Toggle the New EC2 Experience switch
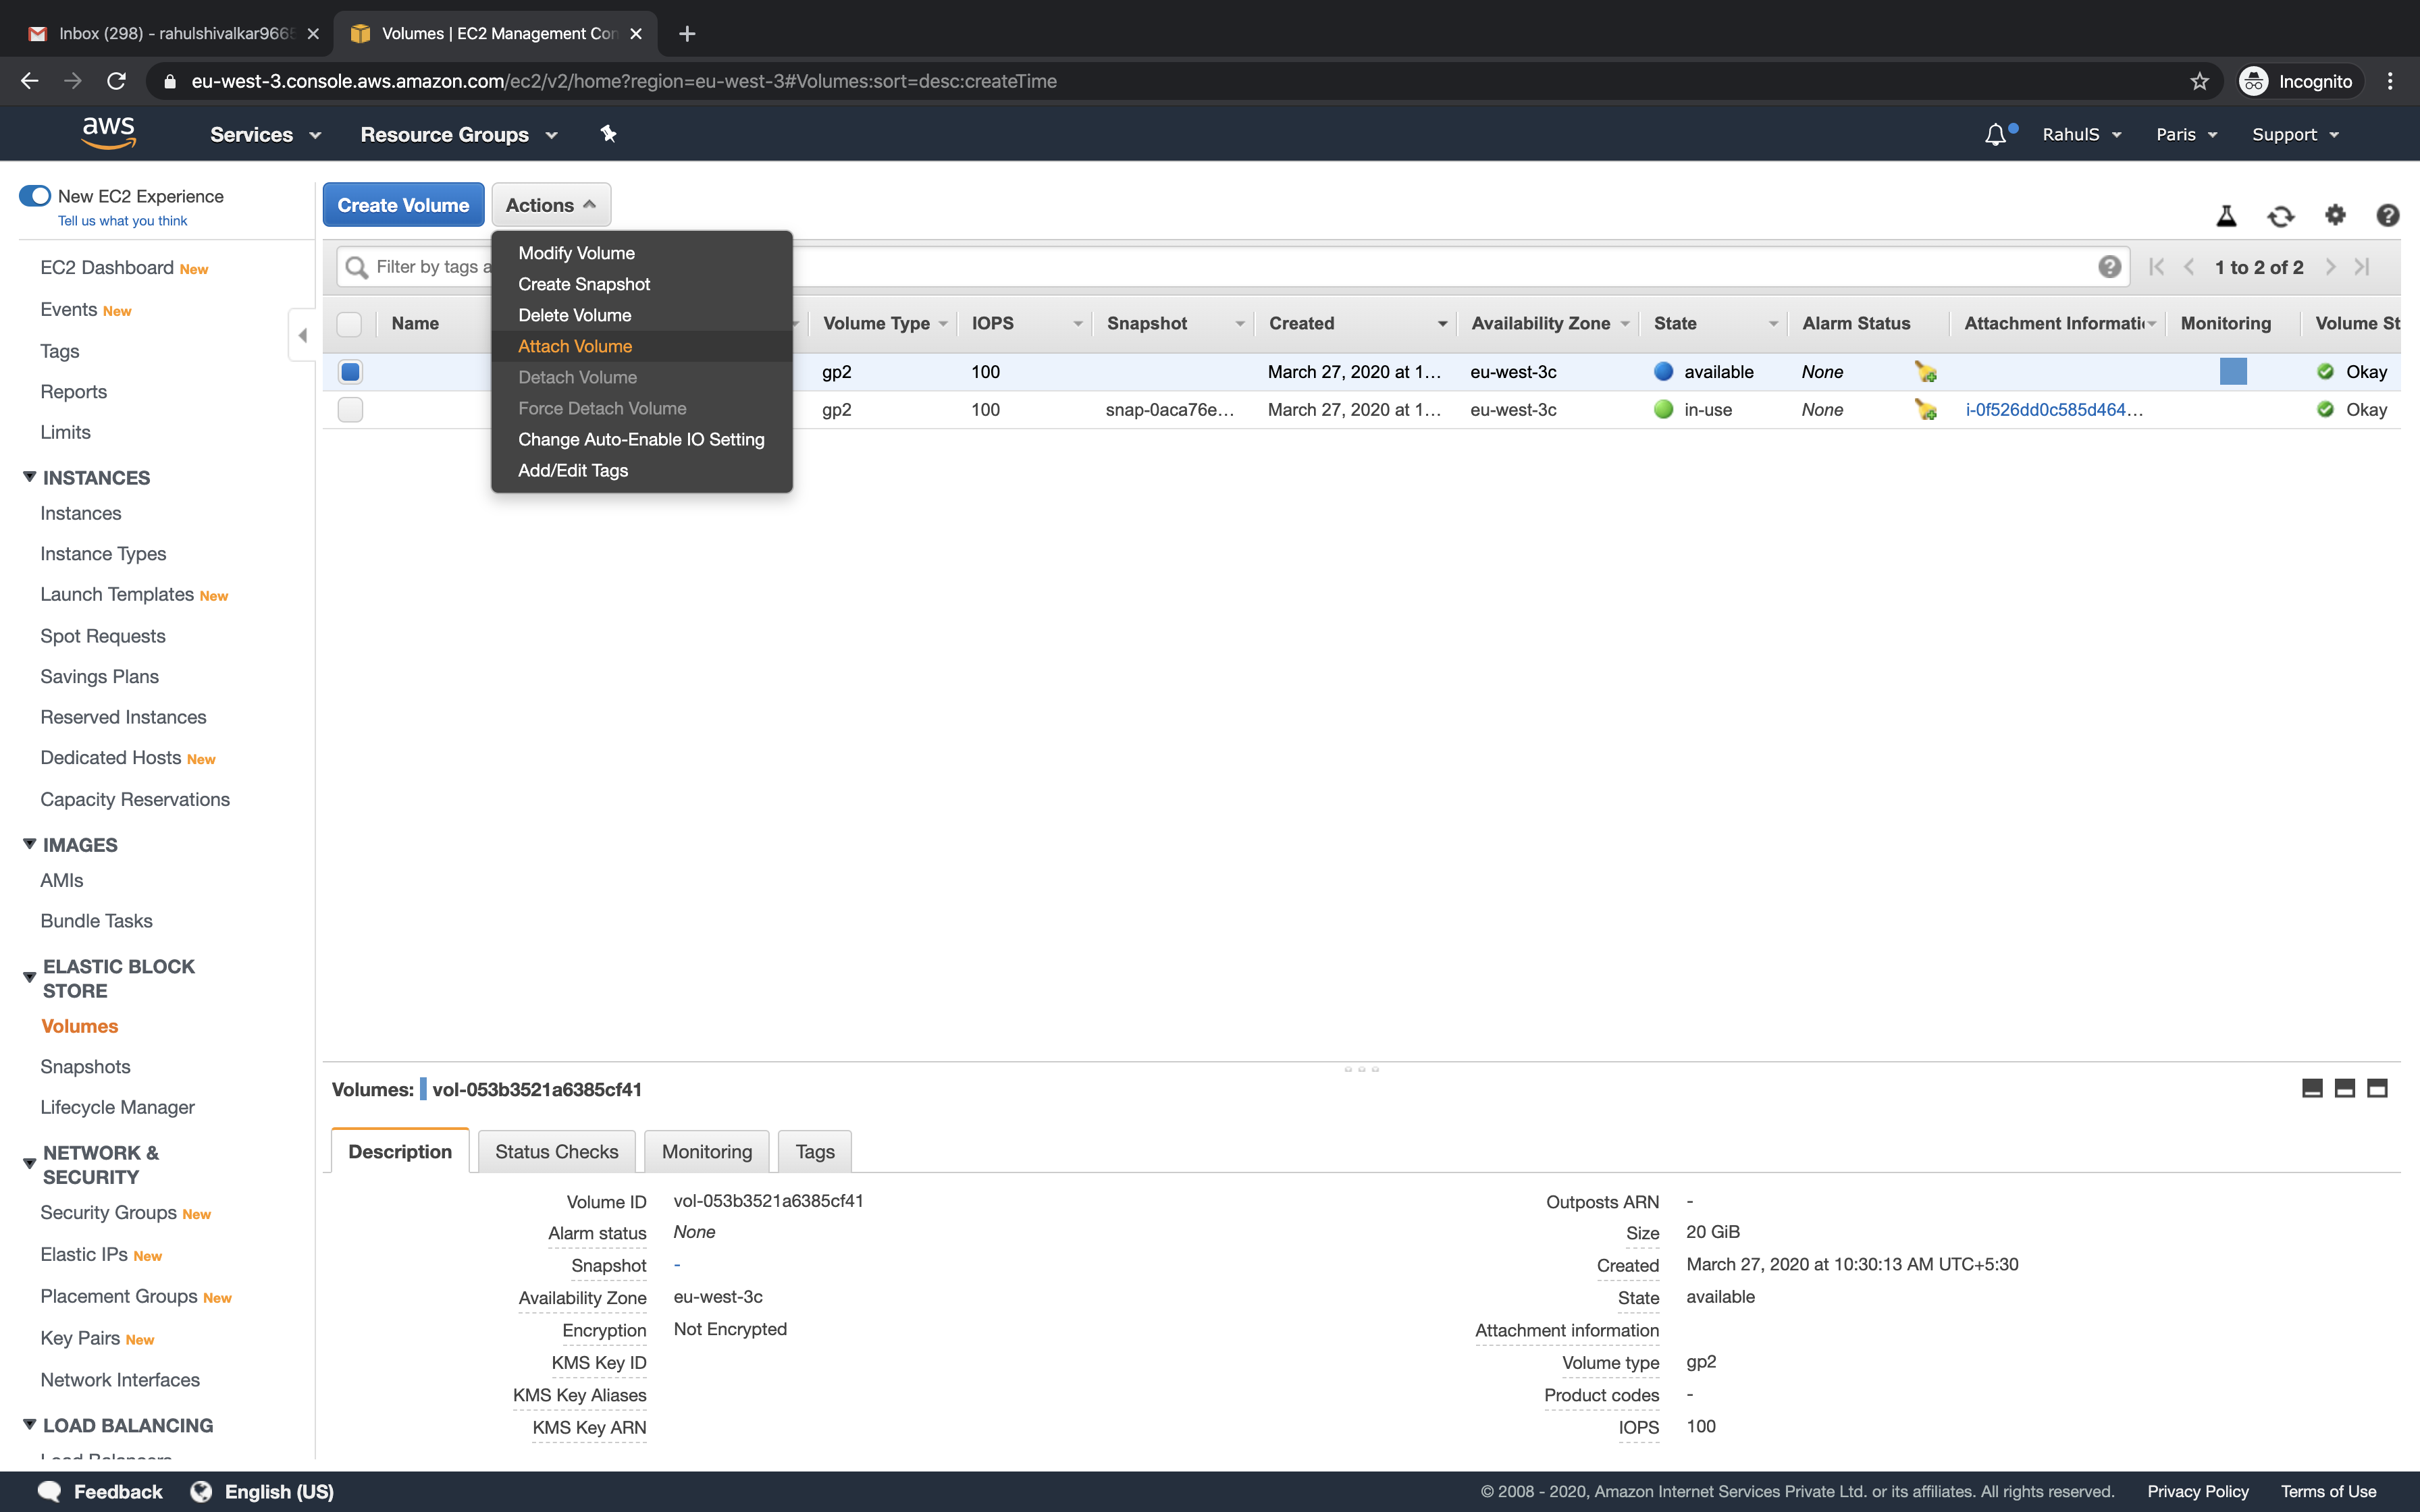Image resolution: width=2420 pixels, height=1512 pixels. tap(36, 196)
